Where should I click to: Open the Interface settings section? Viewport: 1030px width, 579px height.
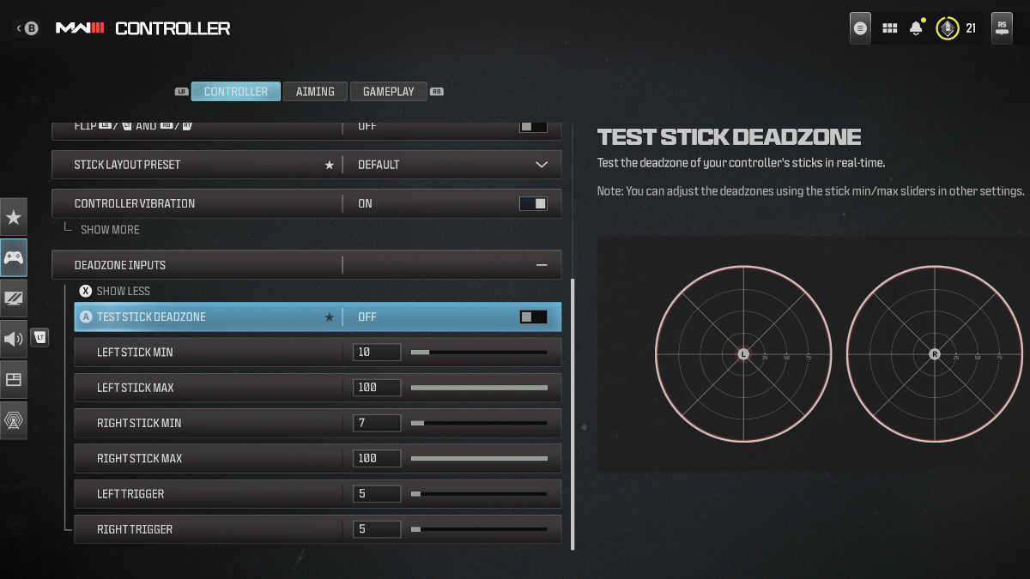tap(14, 379)
